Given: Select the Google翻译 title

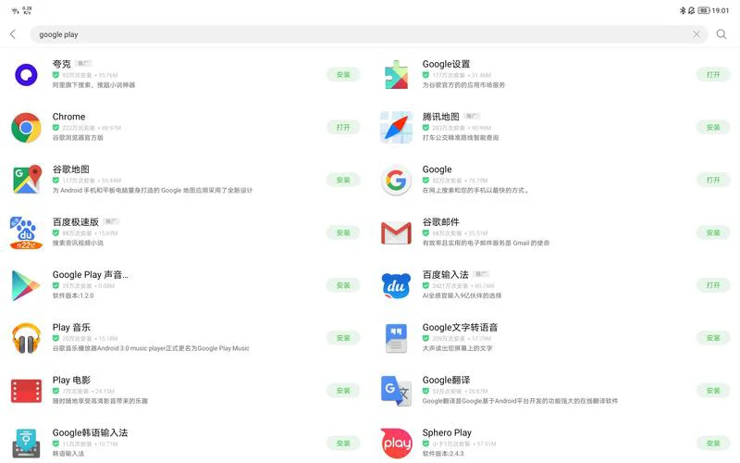Looking at the screenshot, I should click(x=446, y=381).
